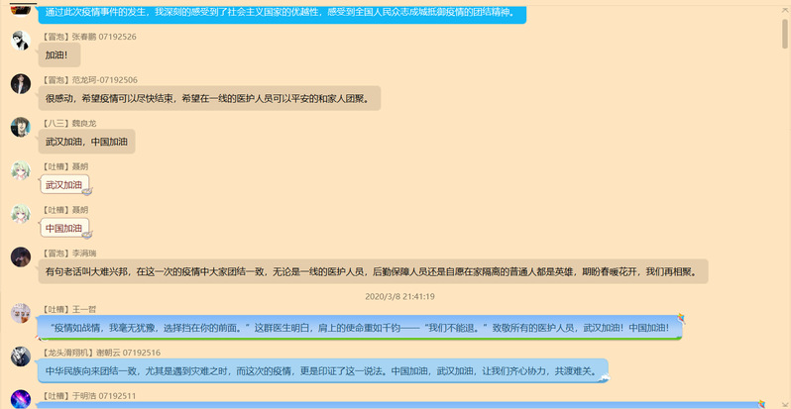
Task: Click the vertical scrollbar thumb
Action: 784,35
